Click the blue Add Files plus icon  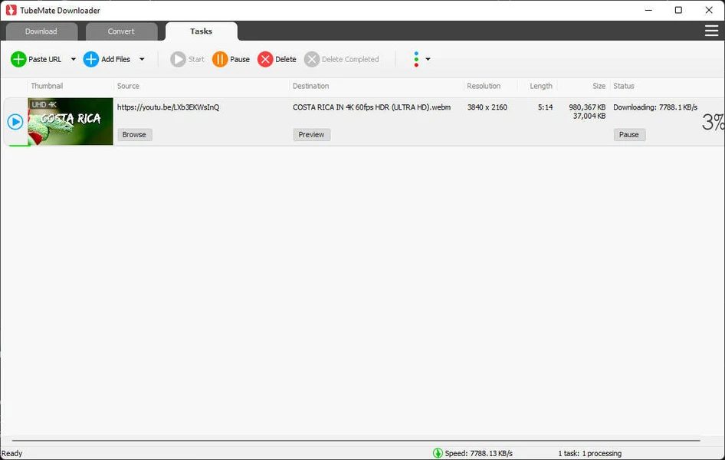(91, 59)
